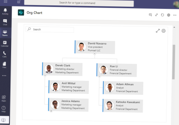Viewport: 179px width, 125px height.
Task: Open David Navarro's card
Action: (x=95, y=47)
